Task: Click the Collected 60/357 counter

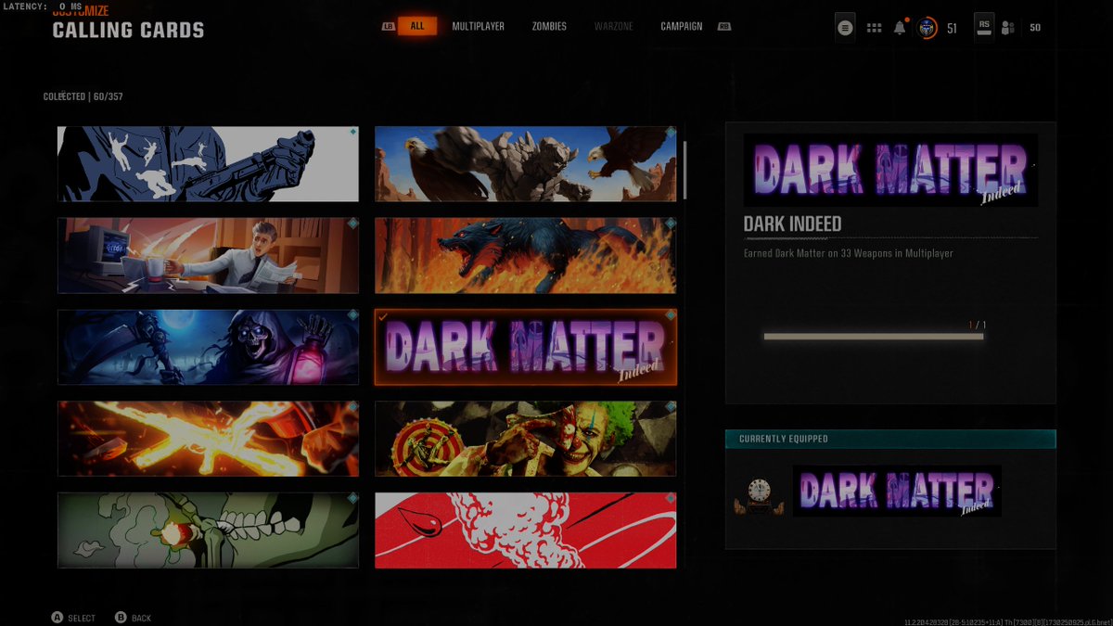Action: (83, 96)
